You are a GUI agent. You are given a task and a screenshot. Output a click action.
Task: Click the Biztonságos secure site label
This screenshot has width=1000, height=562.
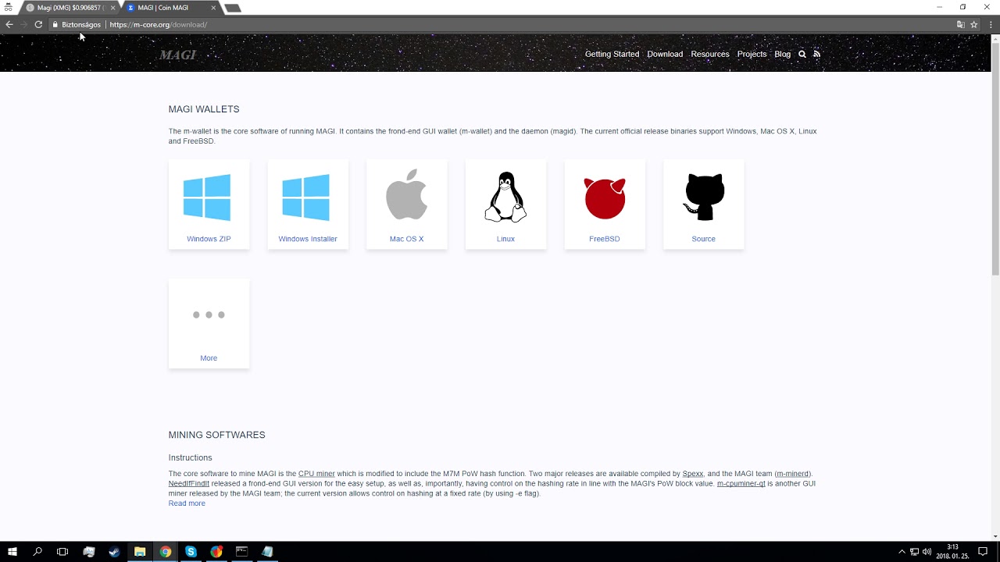tap(80, 24)
